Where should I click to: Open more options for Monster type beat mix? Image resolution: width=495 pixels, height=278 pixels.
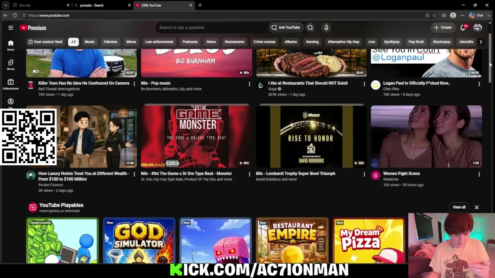(249, 174)
